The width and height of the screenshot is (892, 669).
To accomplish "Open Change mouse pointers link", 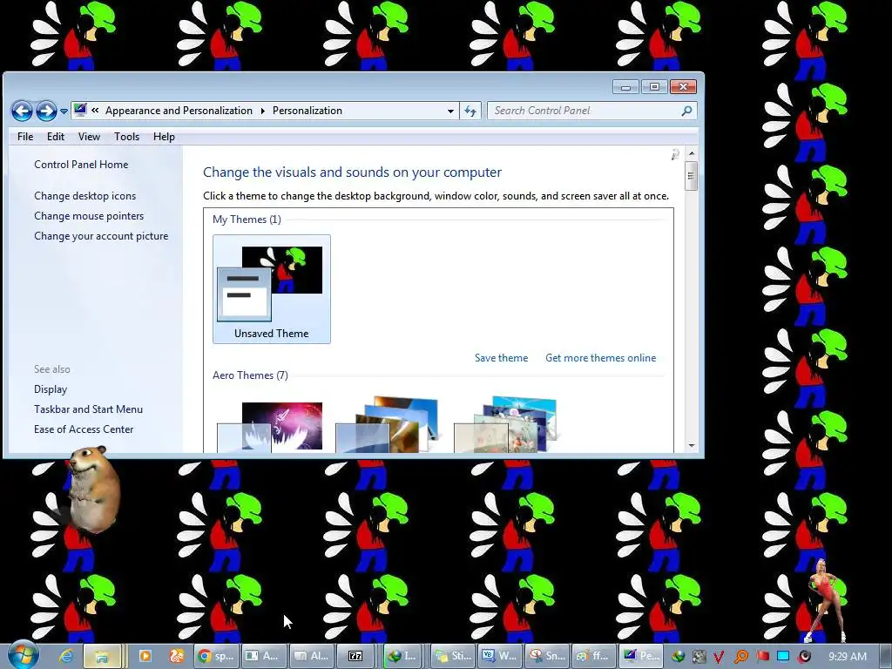I will [x=89, y=216].
